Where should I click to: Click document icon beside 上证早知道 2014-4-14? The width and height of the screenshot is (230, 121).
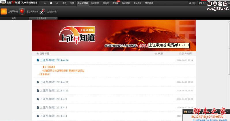click(38, 60)
